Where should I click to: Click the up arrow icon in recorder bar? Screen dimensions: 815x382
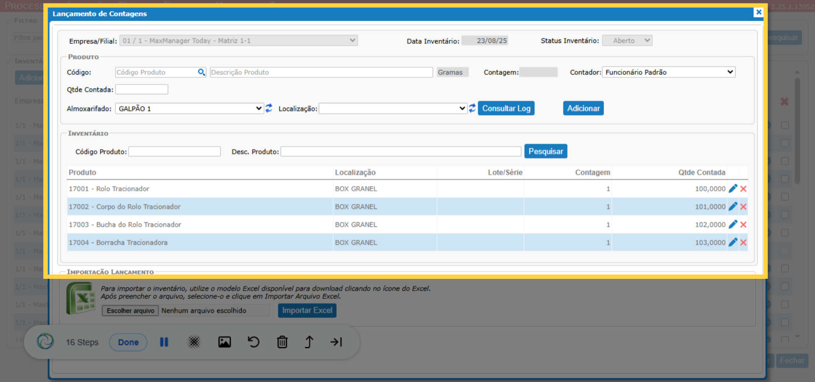309,342
